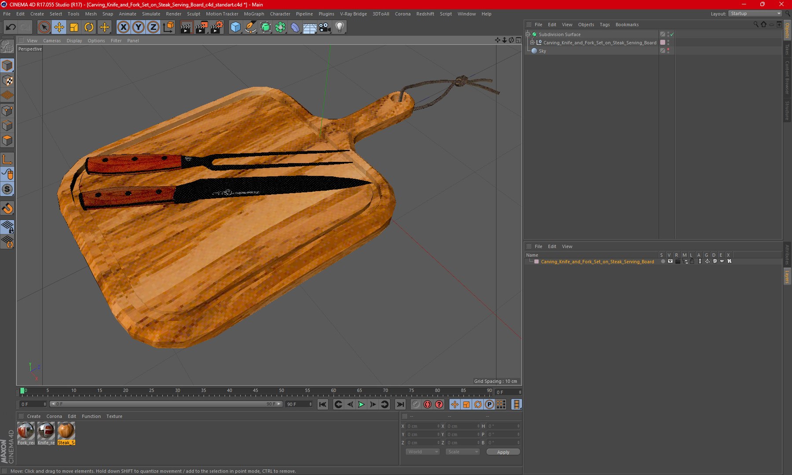Screen dimensions: 792x475
Task: Toggle Subdivision Surface enable checkmark
Action: tap(672, 34)
